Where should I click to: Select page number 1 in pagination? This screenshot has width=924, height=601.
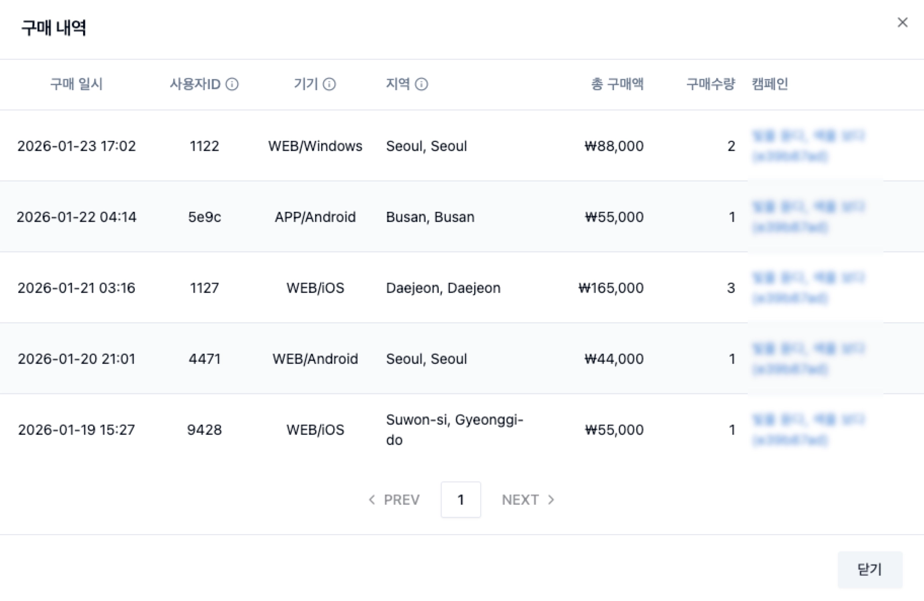coord(460,500)
